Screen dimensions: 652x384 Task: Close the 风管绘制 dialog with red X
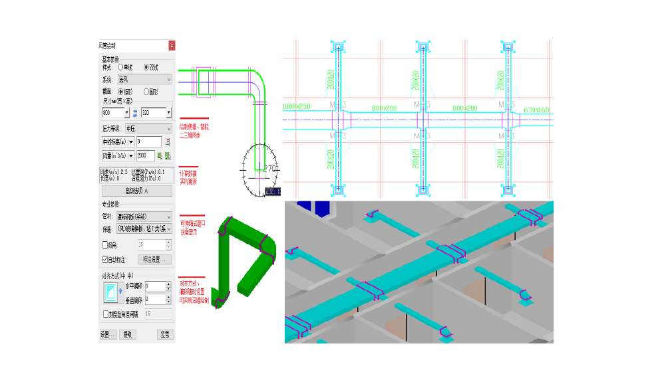tap(172, 46)
